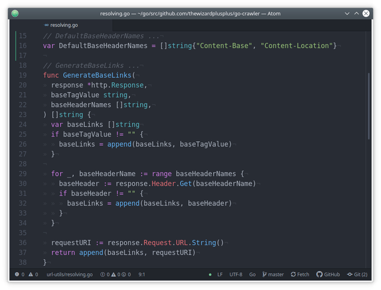Click the 9:1 cursor position indicator

(142, 274)
